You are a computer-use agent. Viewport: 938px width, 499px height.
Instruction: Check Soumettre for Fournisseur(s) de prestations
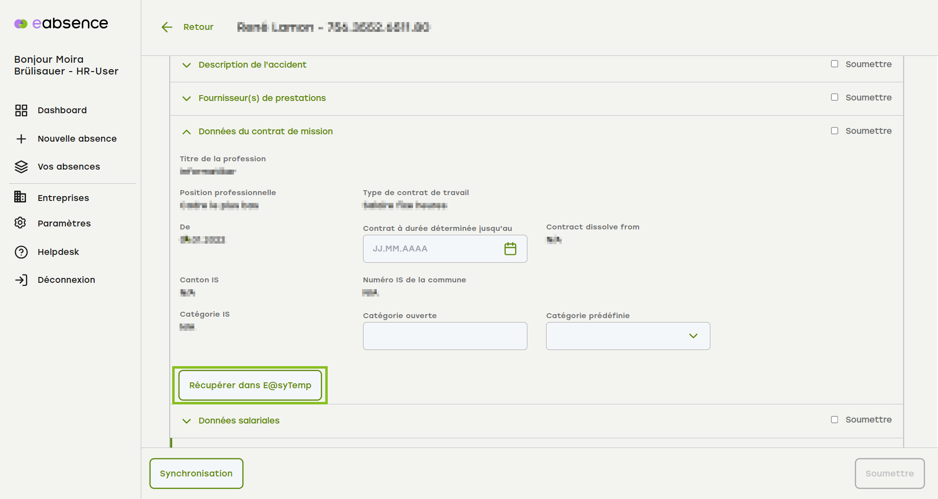click(x=834, y=98)
